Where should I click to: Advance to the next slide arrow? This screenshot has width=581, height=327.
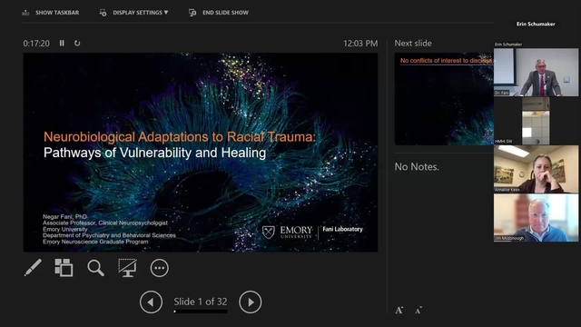tap(251, 302)
